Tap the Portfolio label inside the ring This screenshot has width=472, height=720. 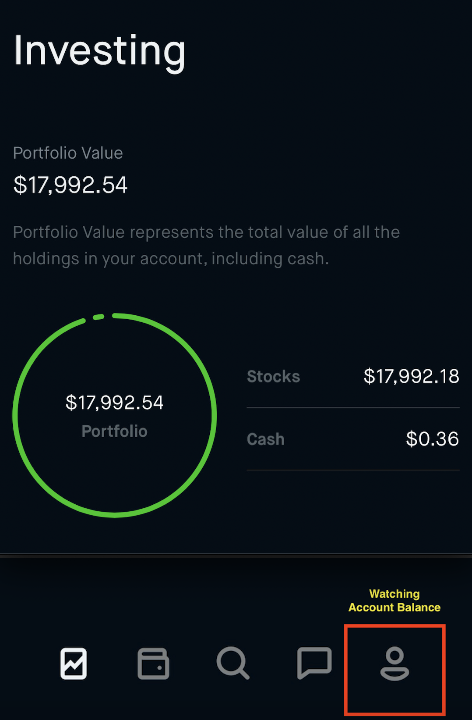(x=115, y=431)
